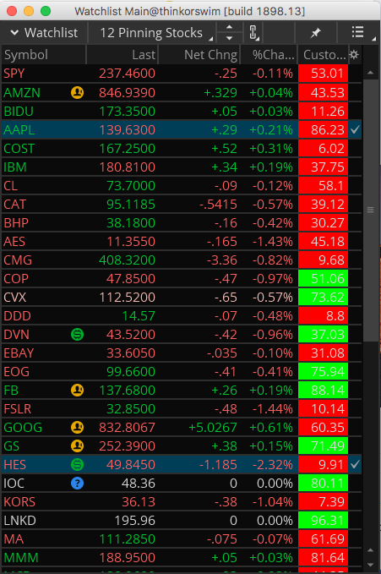381x574 pixels.
Task: Select the previous watchlist with up arrow
Action: point(229,27)
